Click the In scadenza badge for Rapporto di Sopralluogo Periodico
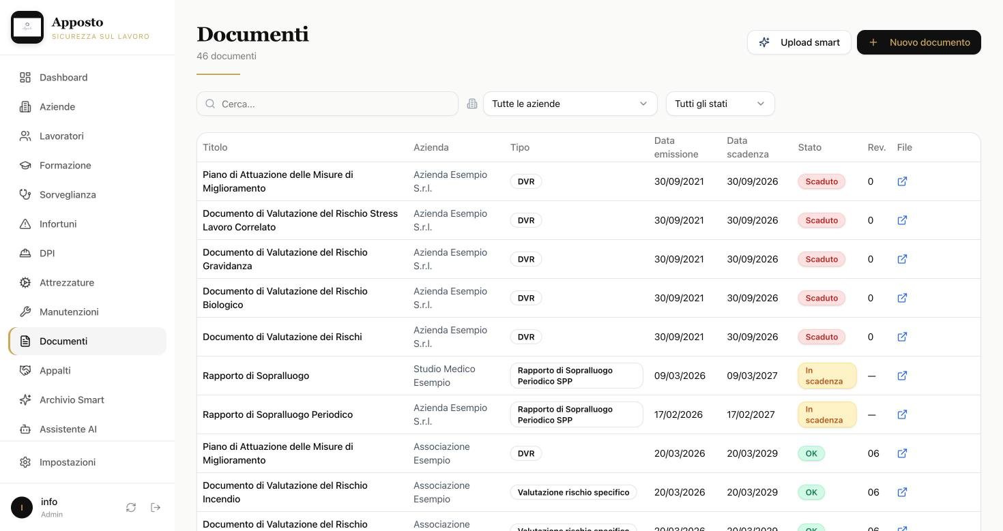The height and width of the screenshot is (531, 1003). click(x=827, y=414)
